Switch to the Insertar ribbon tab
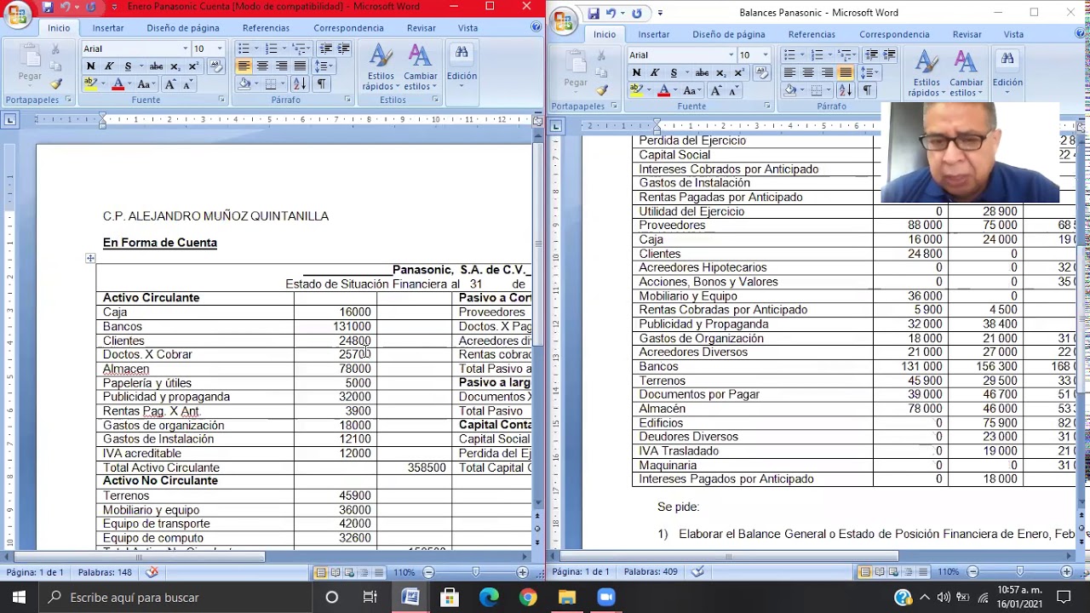 coord(107,27)
